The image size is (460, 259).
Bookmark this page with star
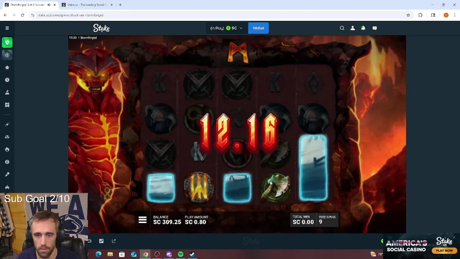[x=408, y=15]
